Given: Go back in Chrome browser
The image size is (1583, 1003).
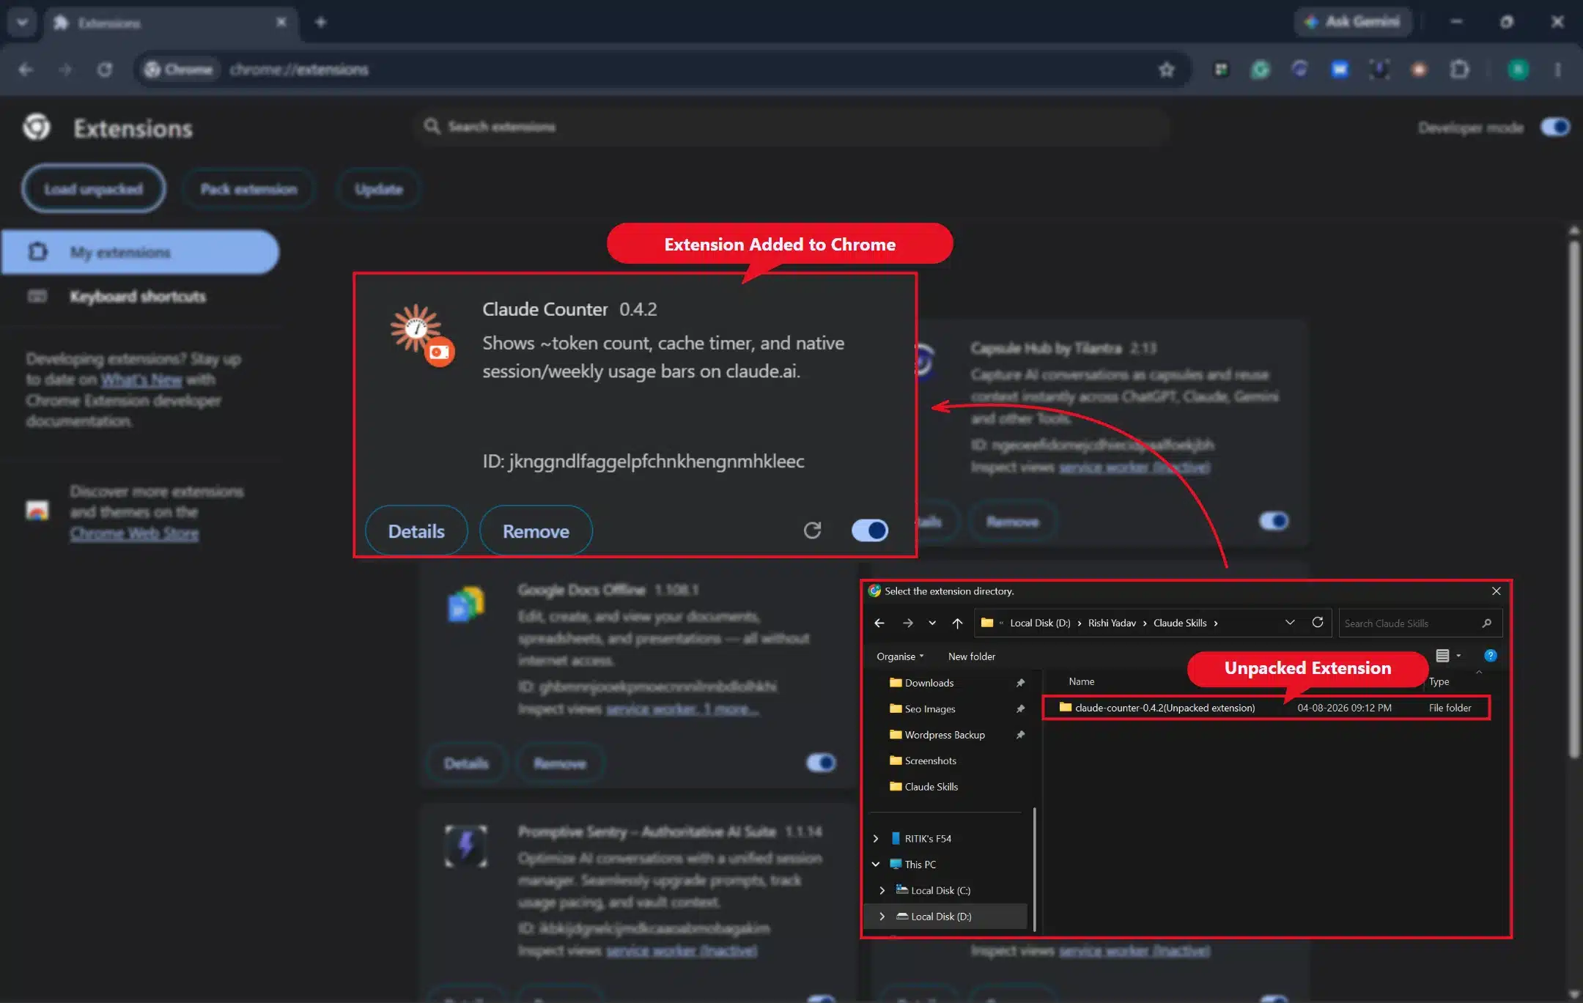Looking at the screenshot, I should [x=26, y=70].
